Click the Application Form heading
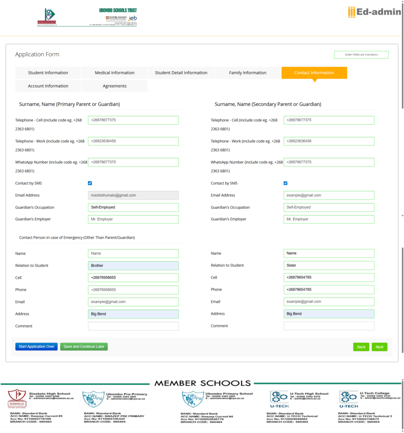The width and height of the screenshot is (404, 433). [37, 55]
